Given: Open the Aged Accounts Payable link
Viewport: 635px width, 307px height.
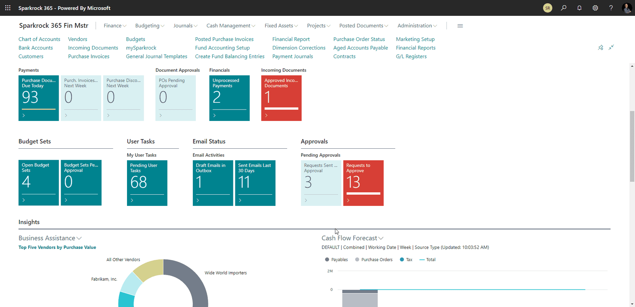Looking at the screenshot, I should coord(360,48).
